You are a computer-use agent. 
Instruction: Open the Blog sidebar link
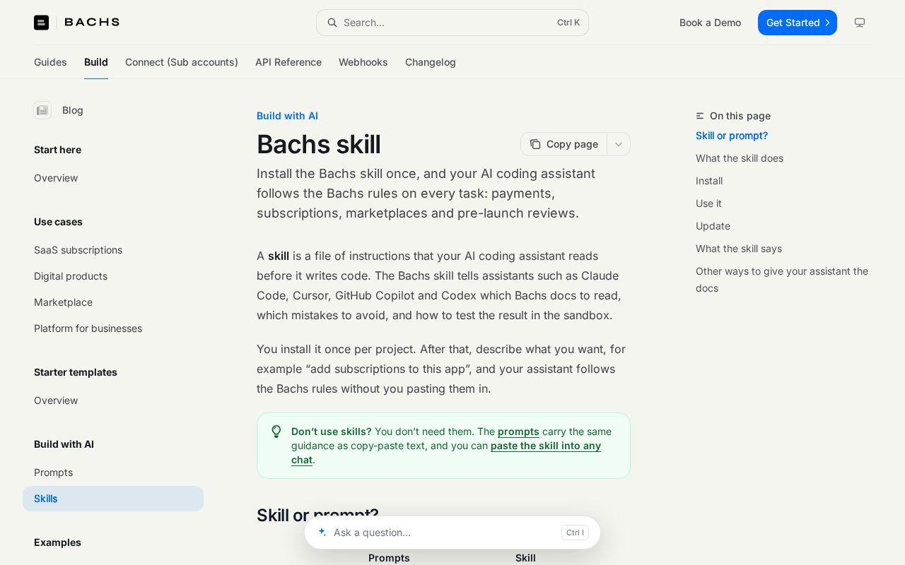(x=73, y=110)
